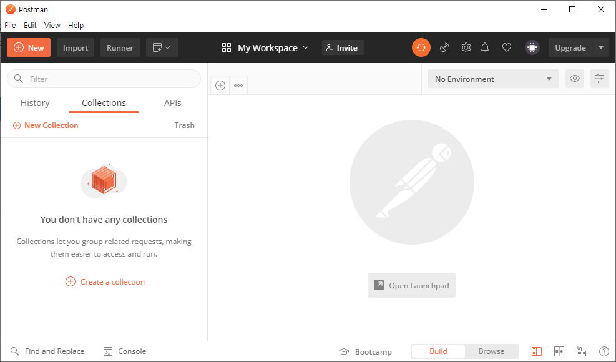The height and width of the screenshot is (362, 616).
Task: Click Open Launchpad button
Action: coord(411,285)
